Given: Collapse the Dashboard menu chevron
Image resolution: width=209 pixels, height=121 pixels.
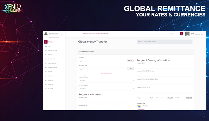Looking at the screenshot, I should pos(62,42).
